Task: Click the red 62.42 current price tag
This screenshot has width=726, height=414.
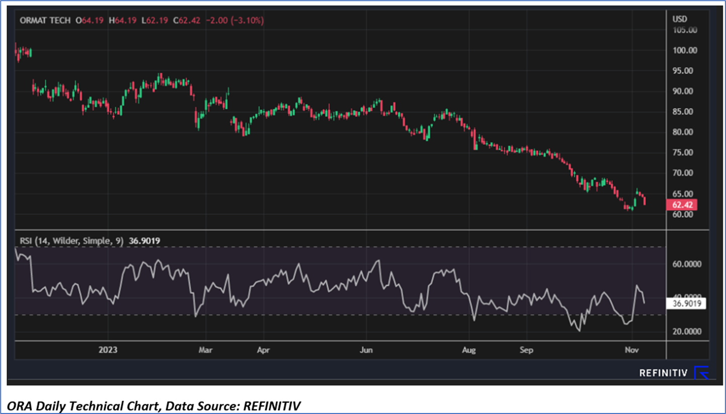Action: click(681, 204)
